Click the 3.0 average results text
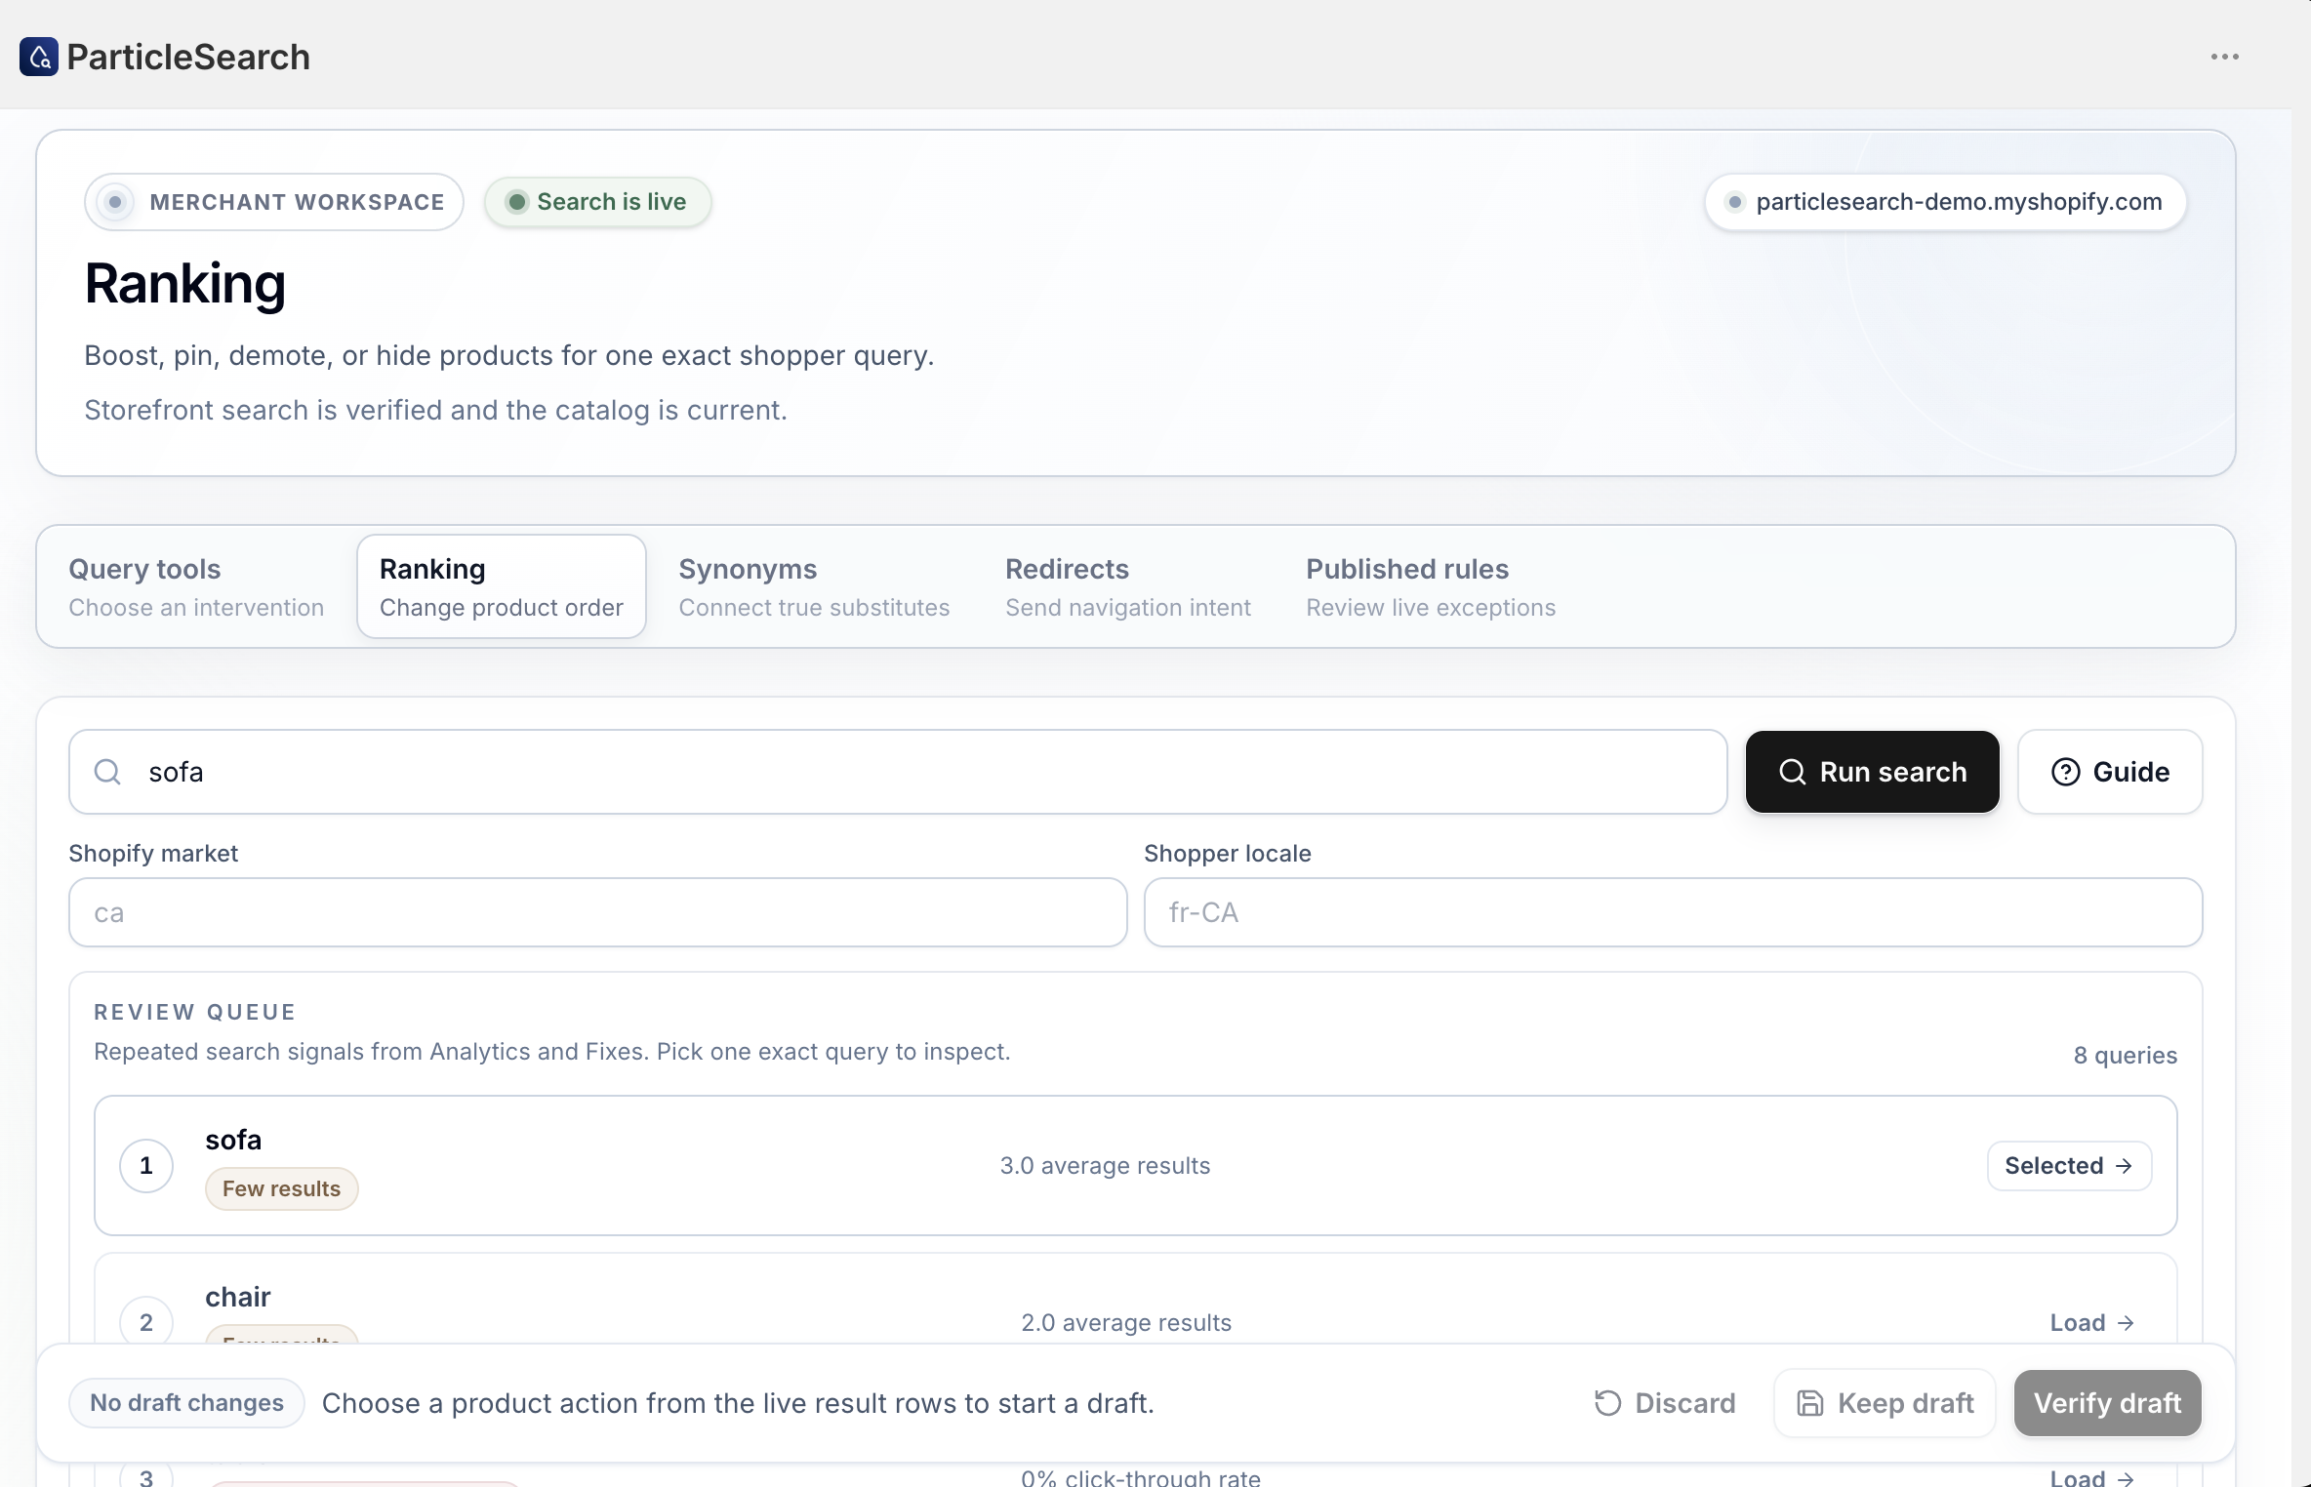The image size is (2311, 1487). 1105,1166
